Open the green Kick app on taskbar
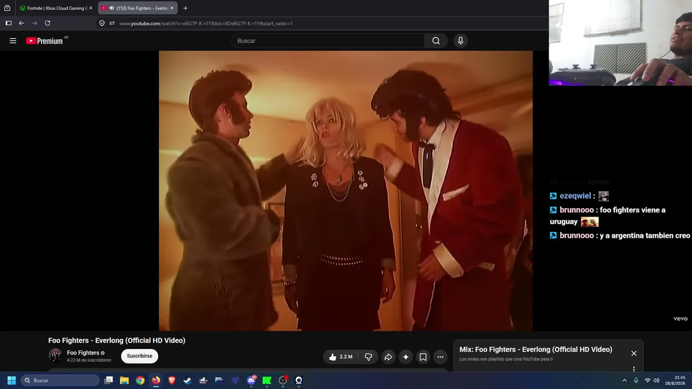 pyautogui.click(x=267, y=380)
